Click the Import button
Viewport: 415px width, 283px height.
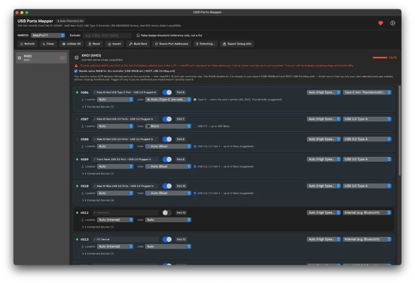(x=114, y=44)
